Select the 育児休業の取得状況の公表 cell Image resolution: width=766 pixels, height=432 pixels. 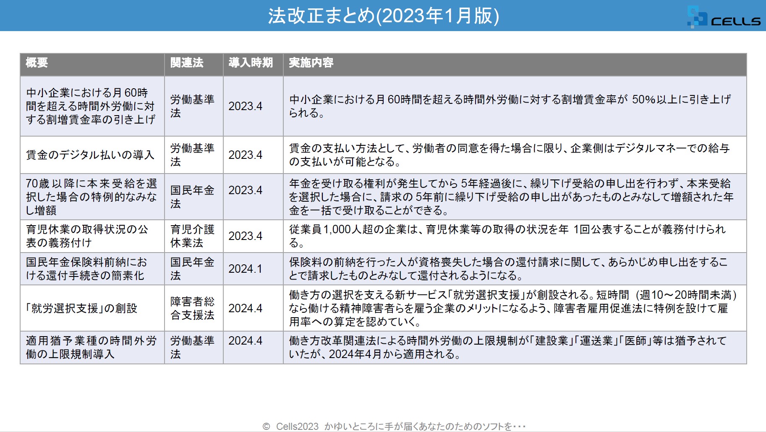point(92,236)
